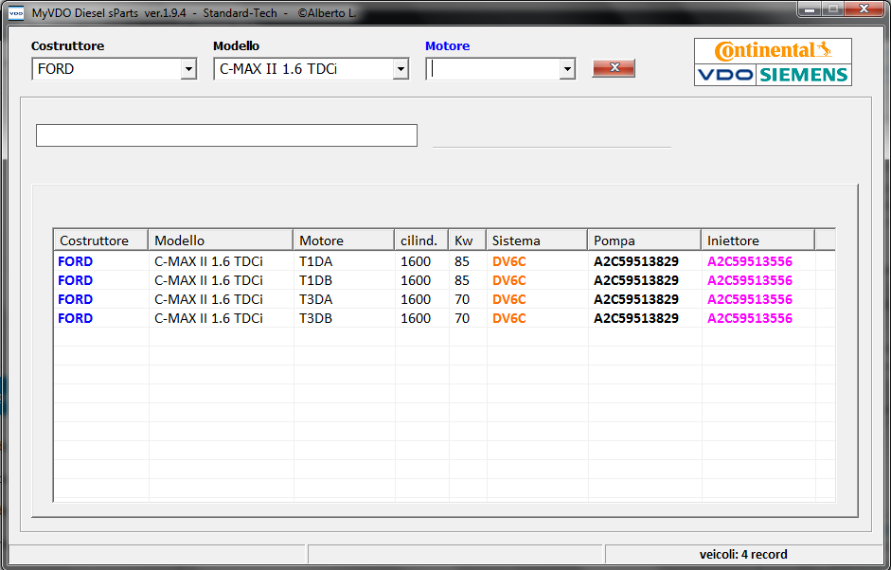The height and width of the screenshot is (570, 891).
Task: Click the Motore label above combo box
Action: [447, 46]
